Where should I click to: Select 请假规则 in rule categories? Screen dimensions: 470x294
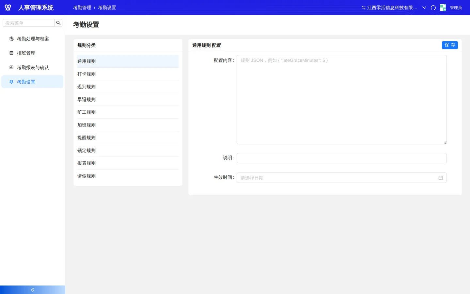(128, 176)
